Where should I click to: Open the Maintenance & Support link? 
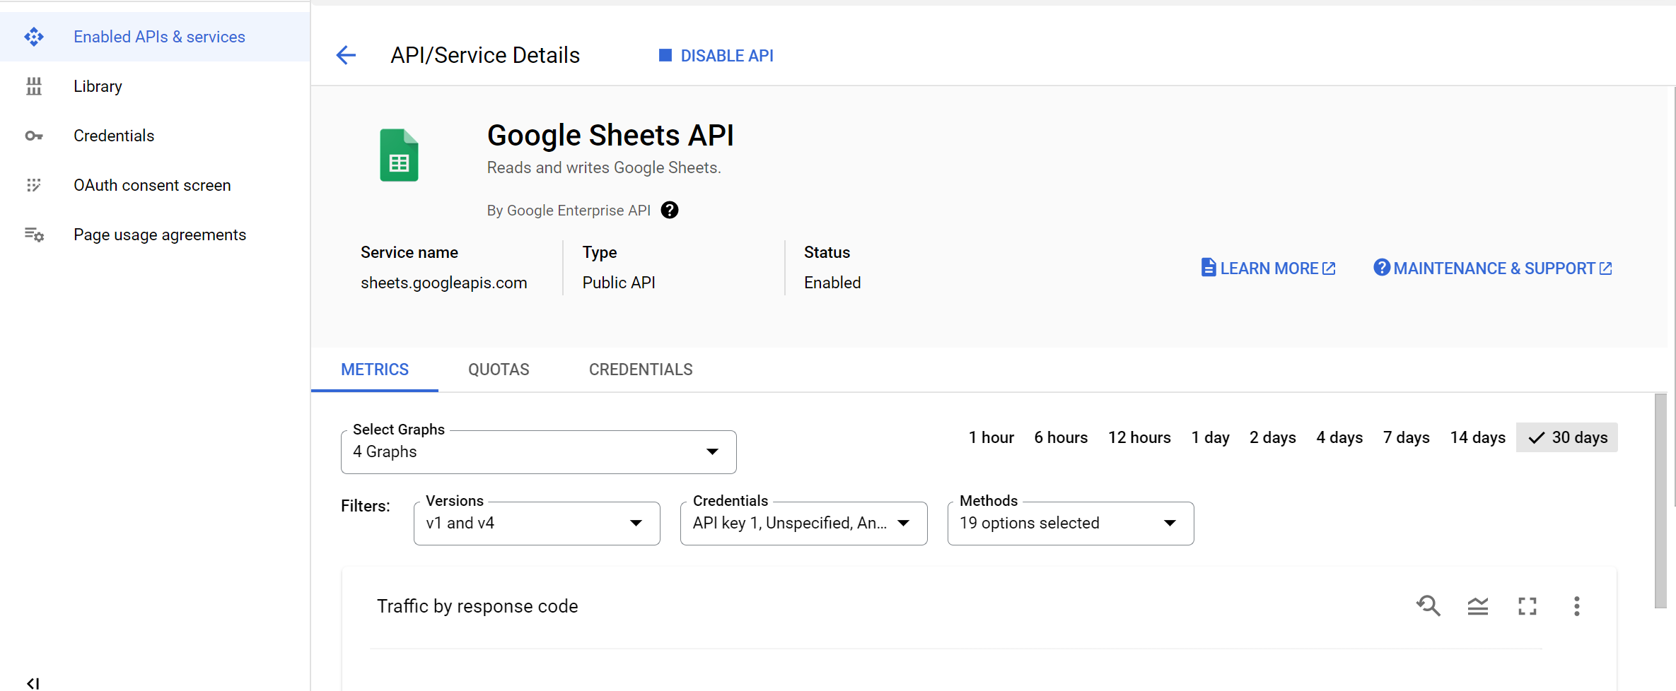point(1492,268)
